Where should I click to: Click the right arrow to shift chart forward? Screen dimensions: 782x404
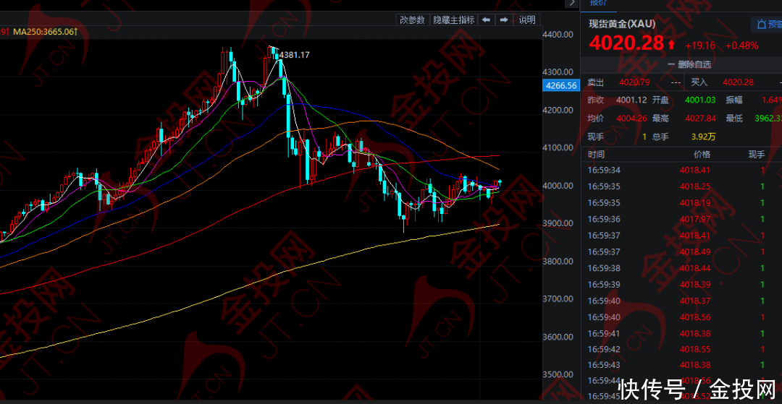[504, 20]
